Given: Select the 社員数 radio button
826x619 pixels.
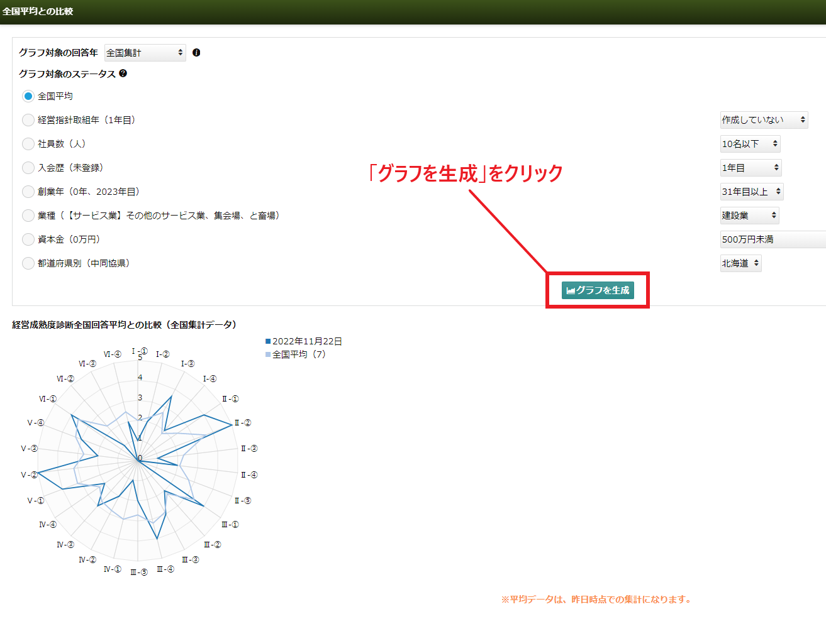Looking at the screenshot, I should click(28, 144).
